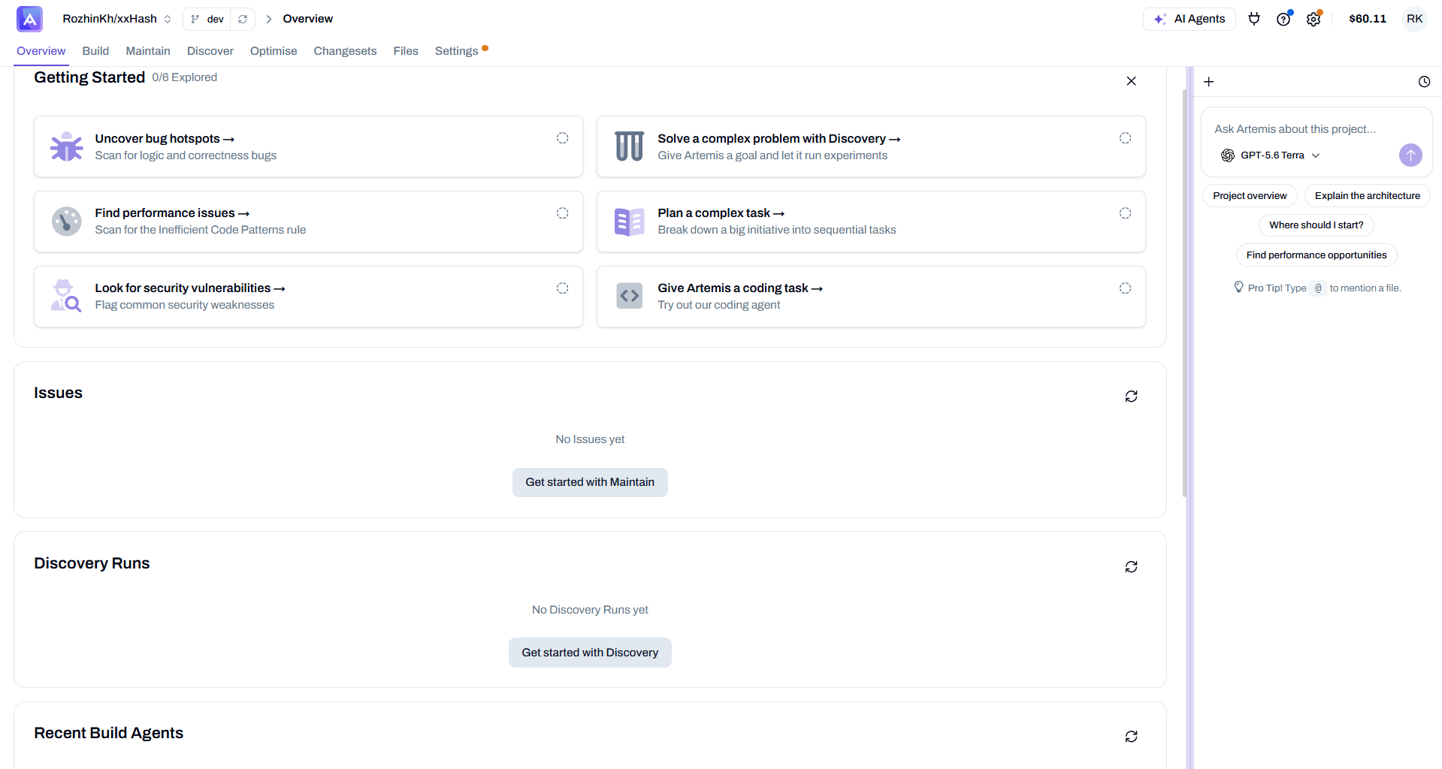Click the gauge icon for performance issues
This screenshot has width=1442, height=769.
pyautogui.click(x=67, y=222)
